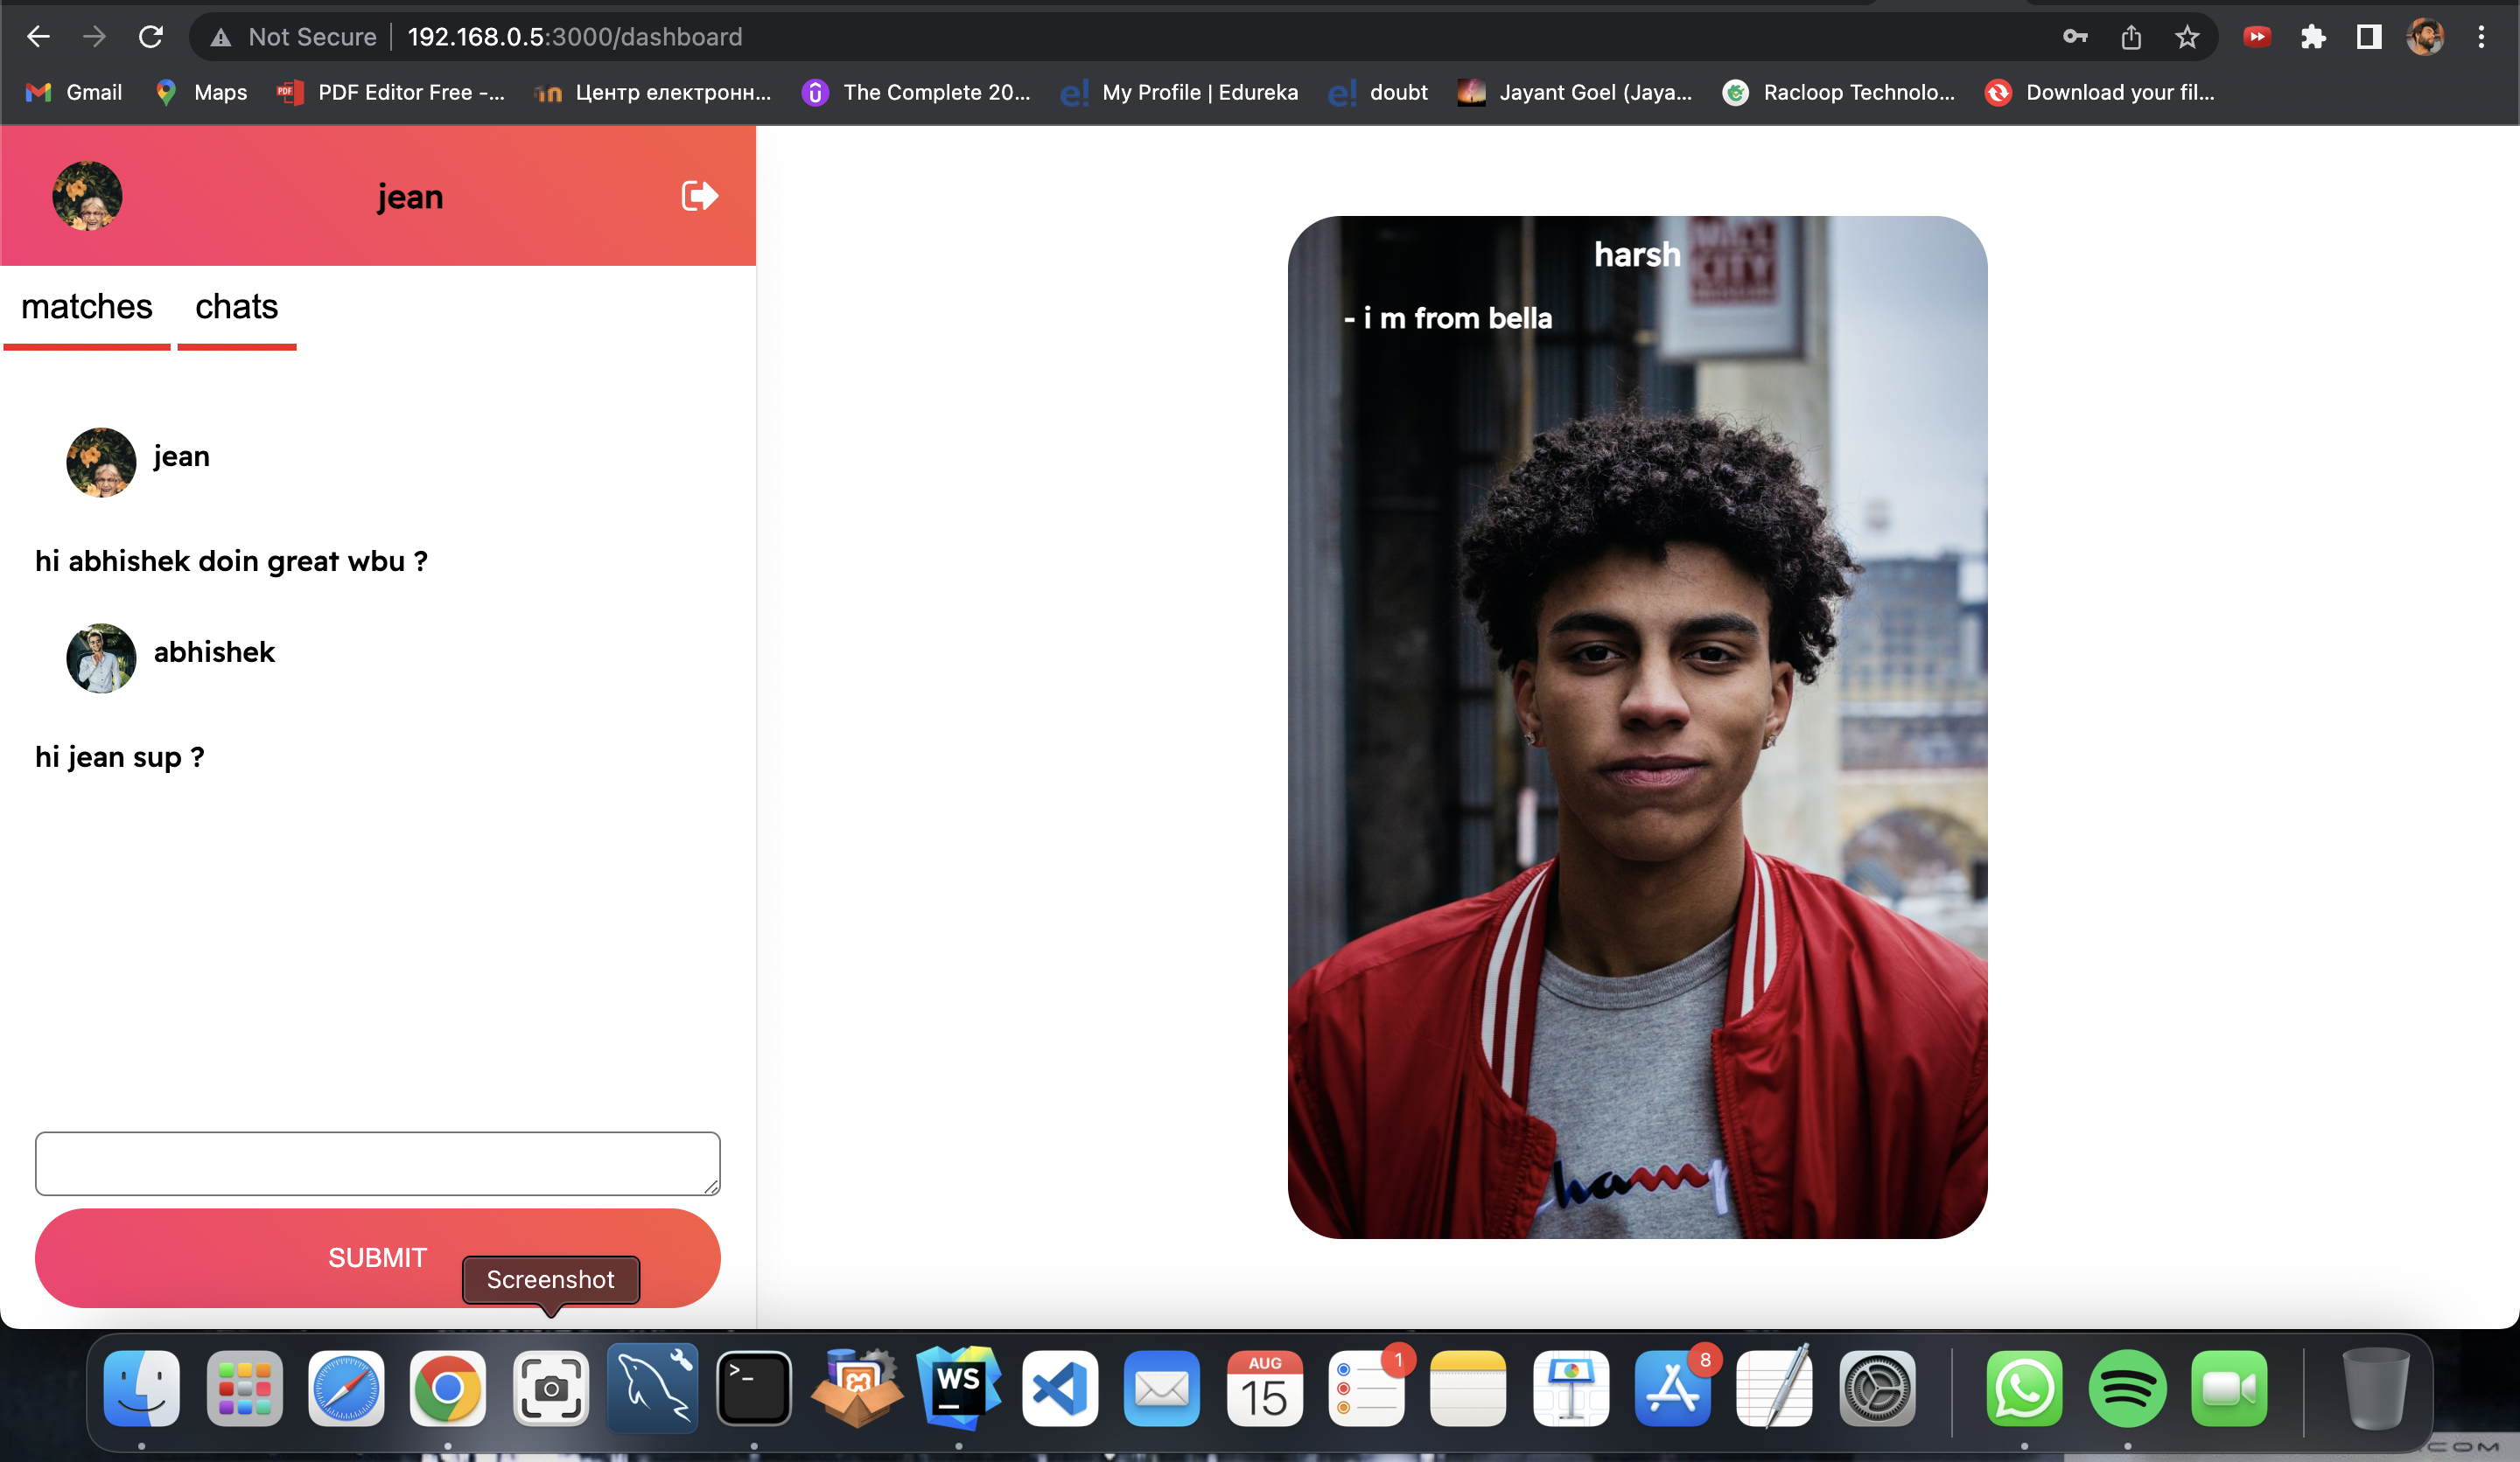
Task: Click the share page icon
Action: coord(2131,37)
